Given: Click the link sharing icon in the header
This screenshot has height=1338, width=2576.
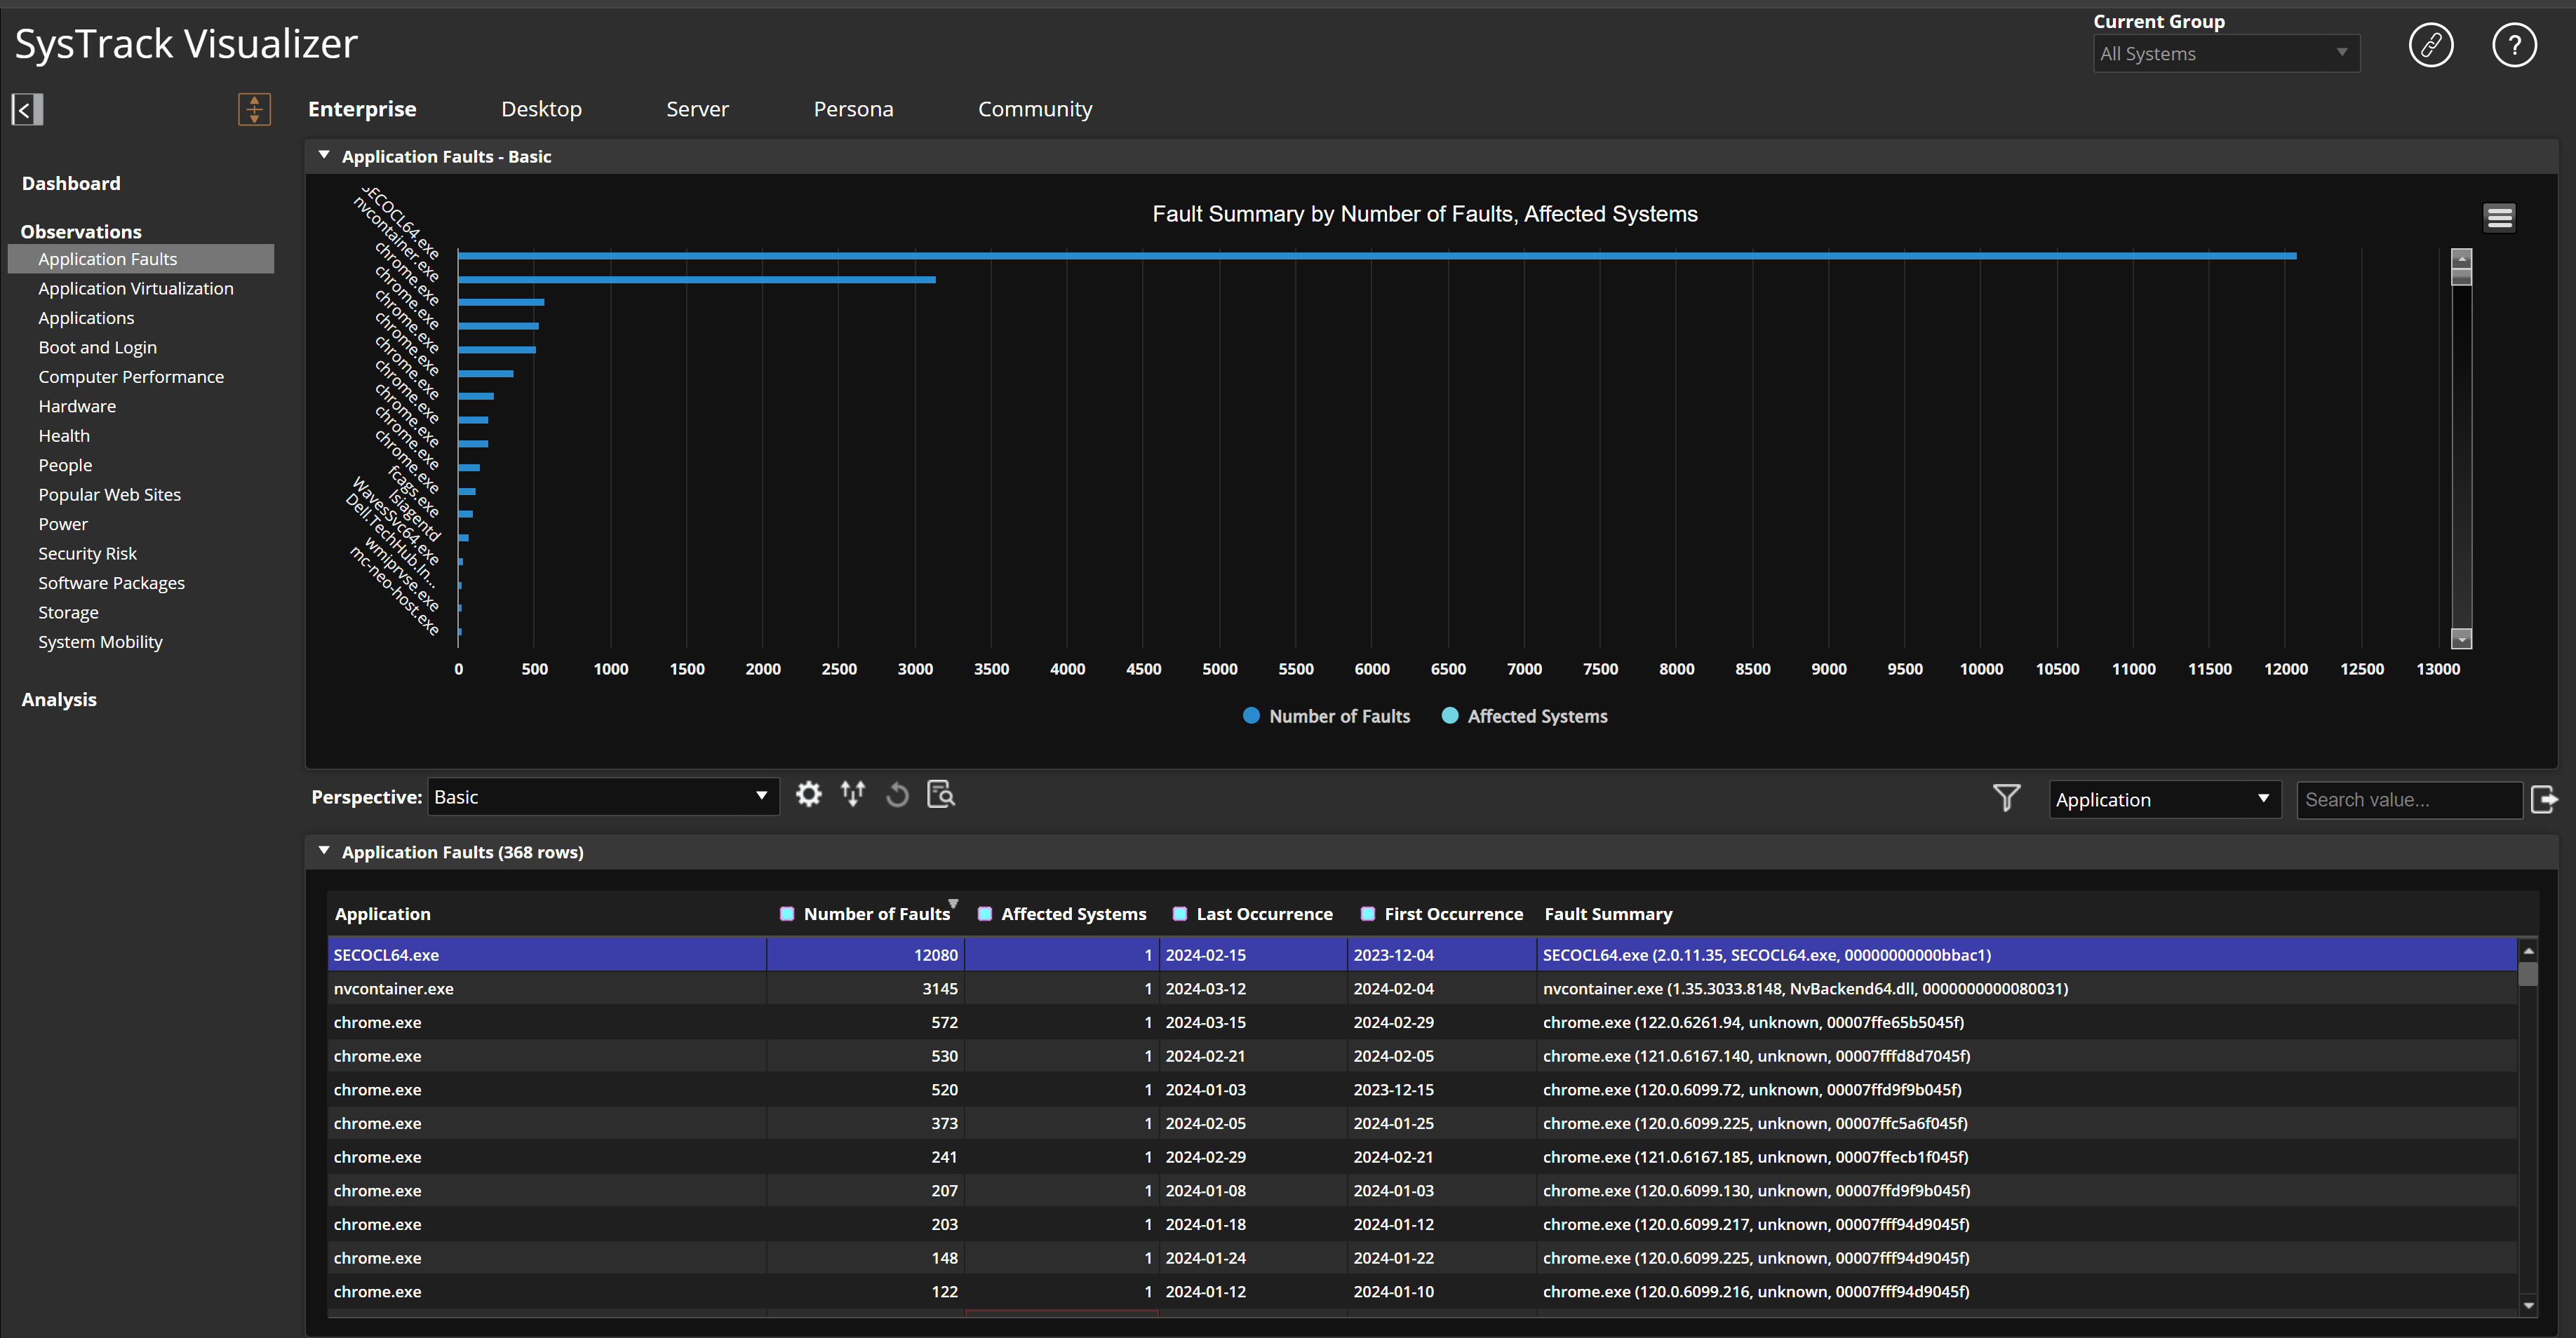Looking at the screenshot, I should (2432, 44).
